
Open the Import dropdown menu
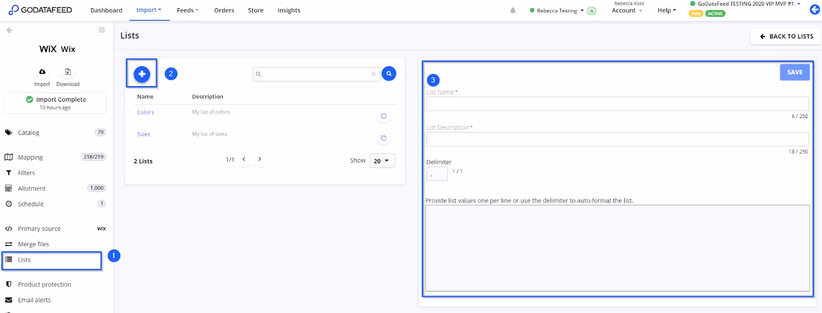pos(149,10)
